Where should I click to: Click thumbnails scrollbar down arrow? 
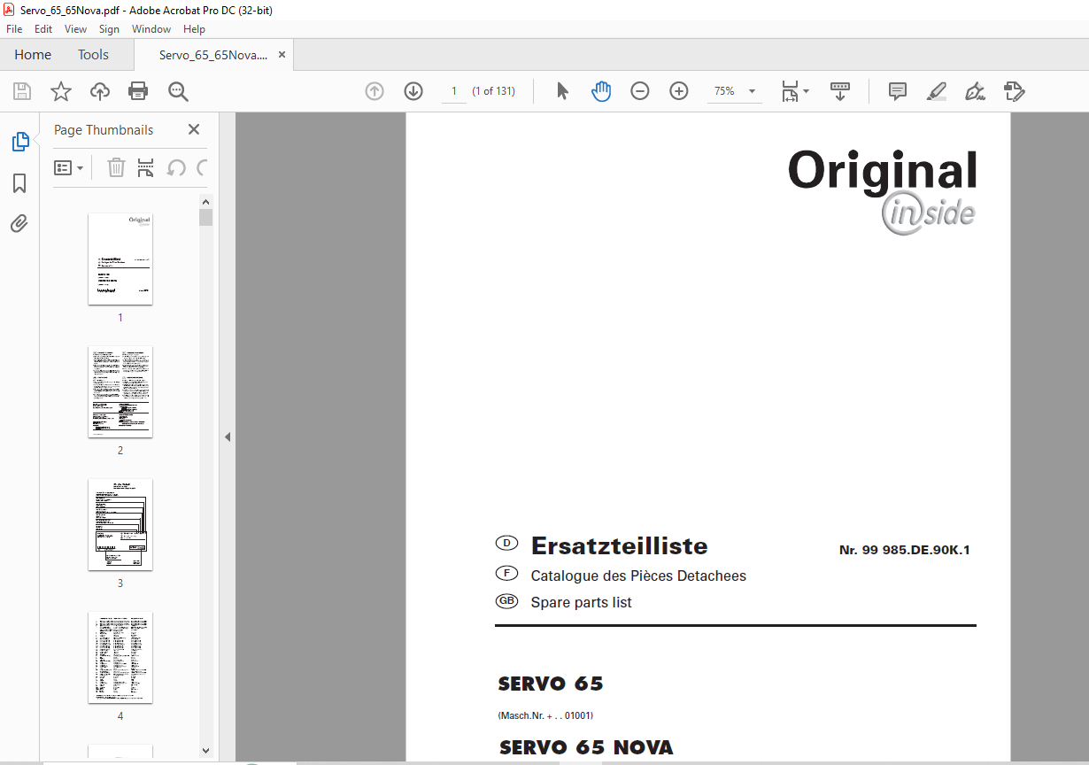tap(205, 751)
